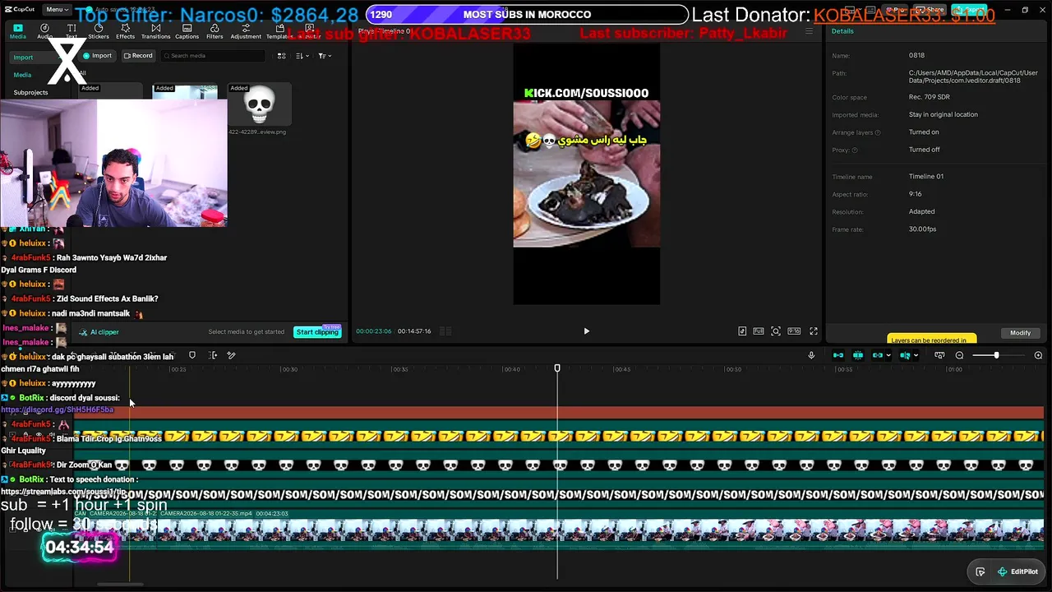
Task: Click the split clip icon
Action: coord(213,355)
